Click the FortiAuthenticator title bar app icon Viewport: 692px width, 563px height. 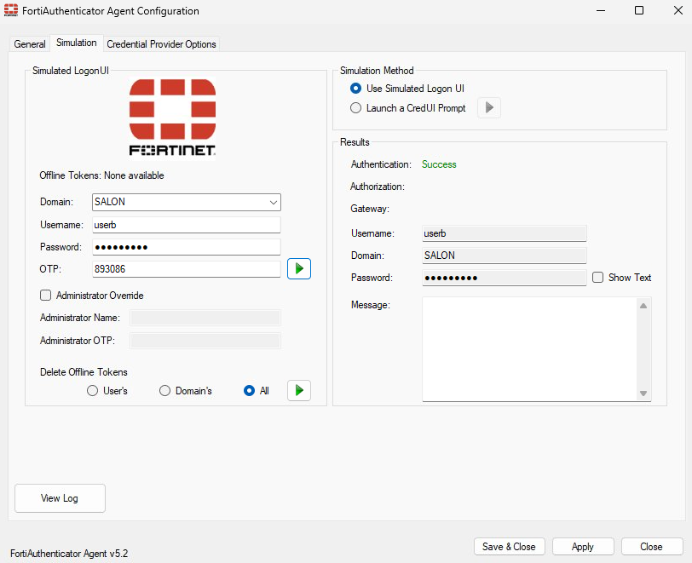(x=12, y=11)
